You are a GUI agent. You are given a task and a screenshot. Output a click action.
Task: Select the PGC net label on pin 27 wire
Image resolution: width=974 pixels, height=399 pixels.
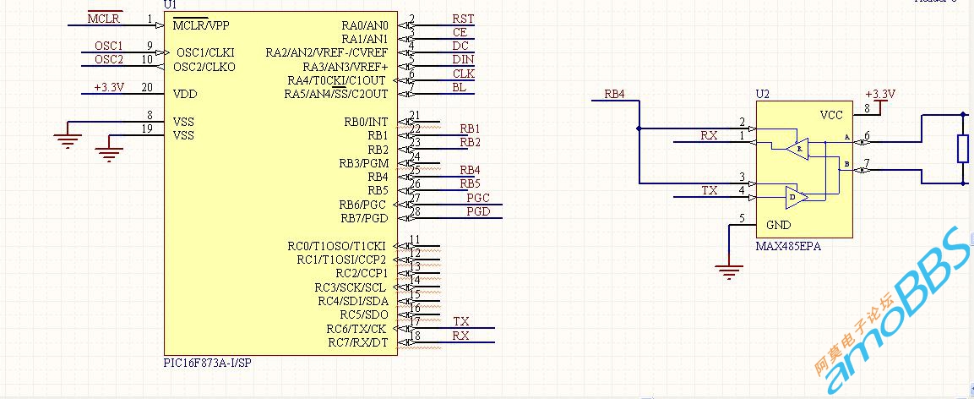tap(478, 199)
